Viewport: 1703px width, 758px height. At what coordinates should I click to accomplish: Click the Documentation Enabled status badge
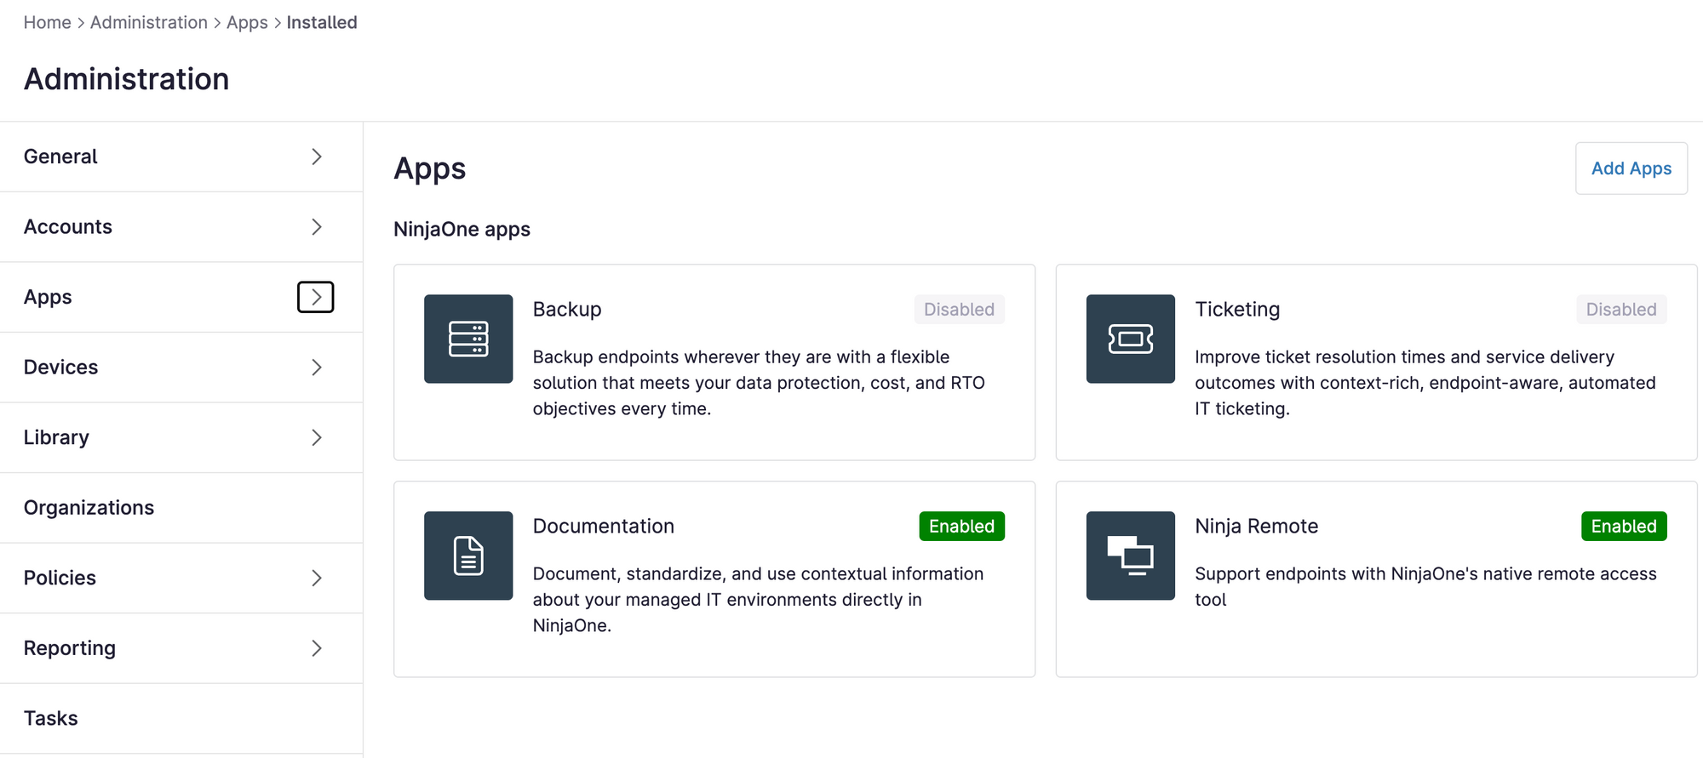(962, 527)
